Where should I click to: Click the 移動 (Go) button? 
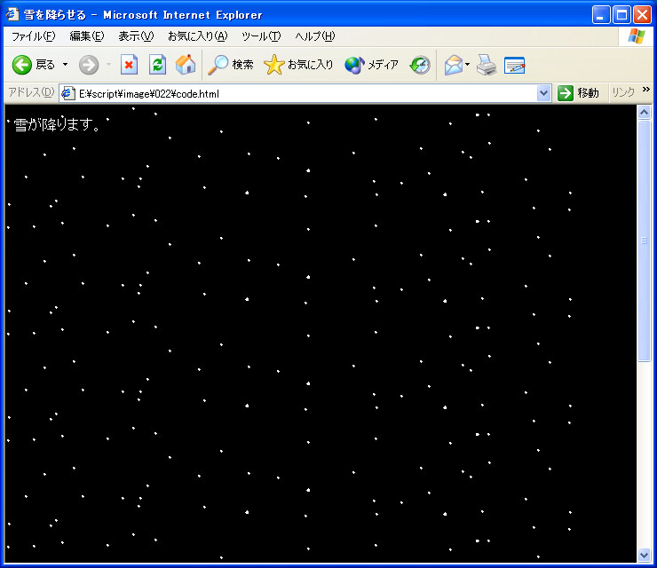pos(578,93)
